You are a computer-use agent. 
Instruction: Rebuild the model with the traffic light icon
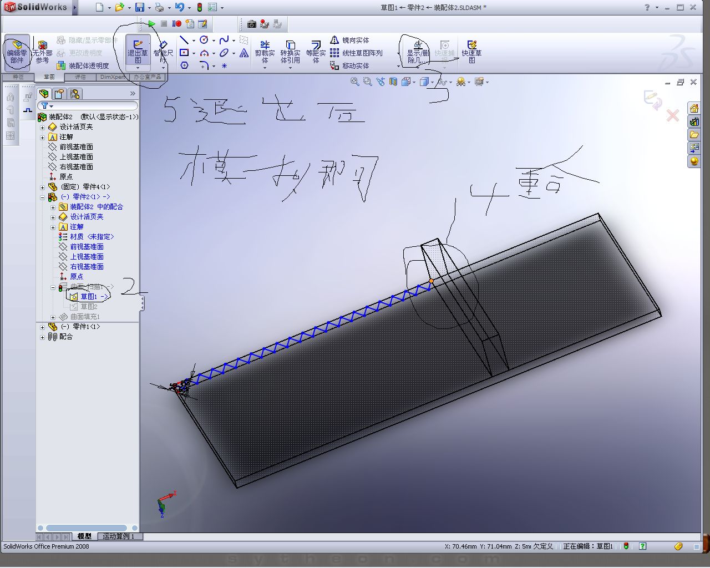(200, 7)
